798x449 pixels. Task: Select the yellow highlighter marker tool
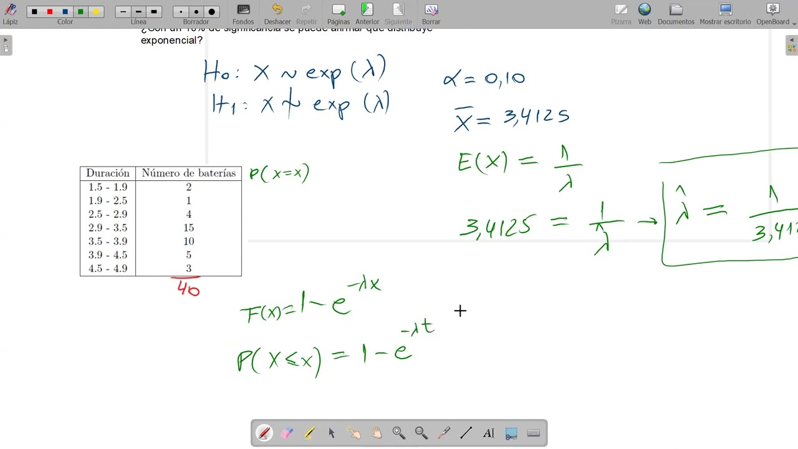coord(309,433)
